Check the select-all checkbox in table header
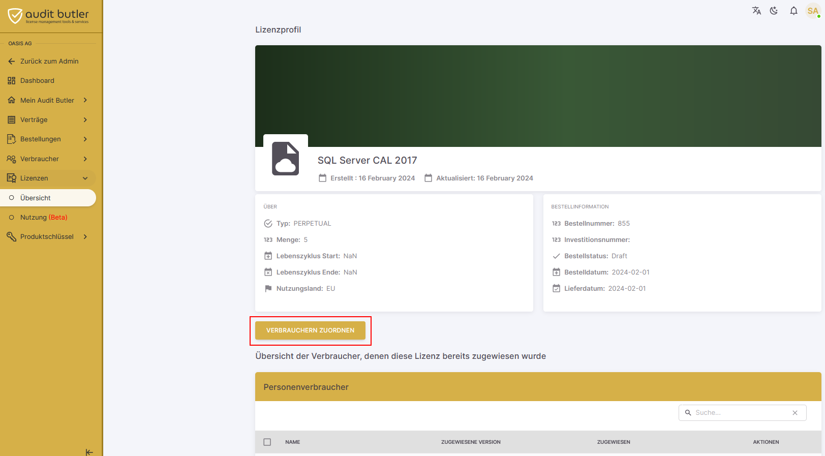This screenshot has height=456, width=825. tap(267, 442)
